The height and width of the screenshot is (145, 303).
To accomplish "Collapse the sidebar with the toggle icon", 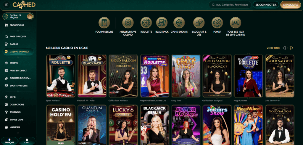I will pyautogui.click(x=7, y=5).
